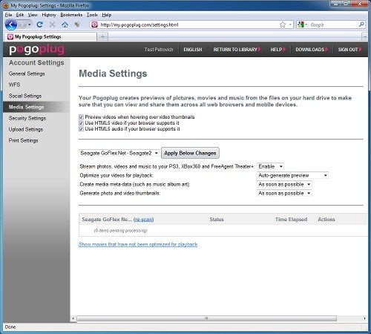Reload the page with the refresh icon
Image resolution: width=371 pixels, height=334 pixels.
point(40,24)
